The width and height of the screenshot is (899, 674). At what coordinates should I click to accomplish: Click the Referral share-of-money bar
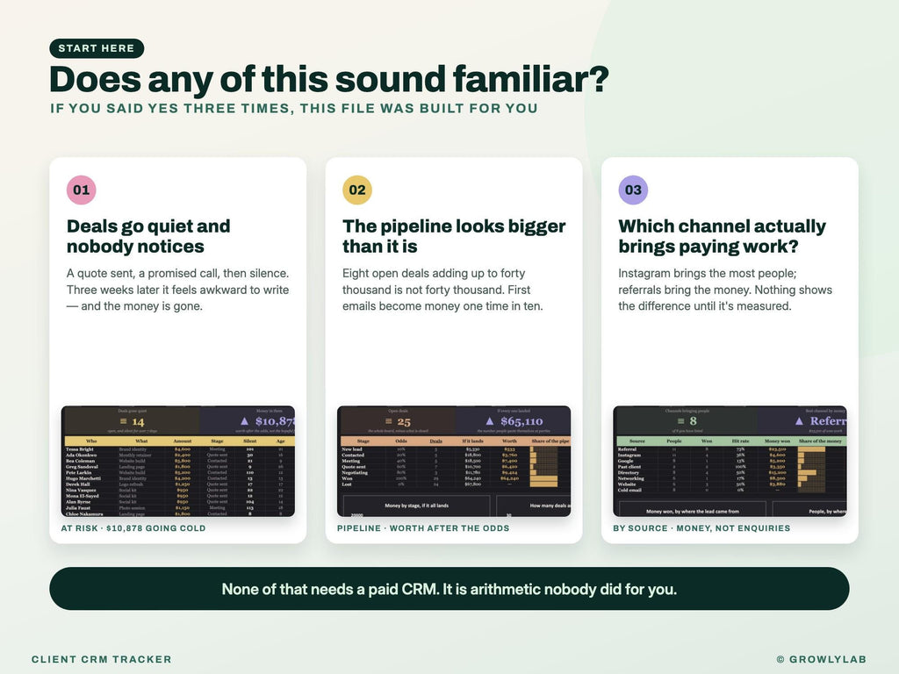point(811,449)
